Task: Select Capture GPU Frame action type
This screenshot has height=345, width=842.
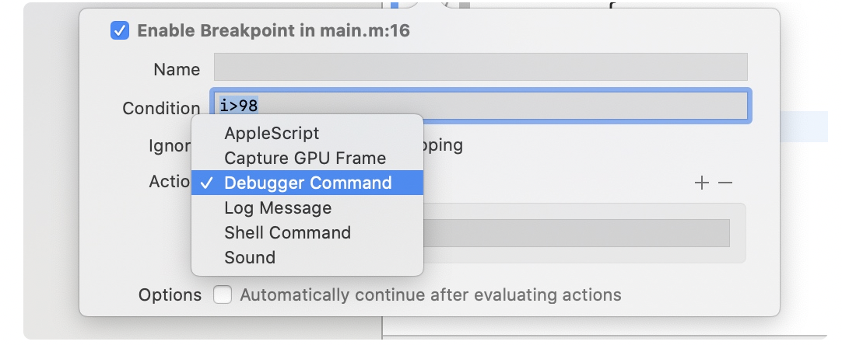Action: [x=304, y=158]
